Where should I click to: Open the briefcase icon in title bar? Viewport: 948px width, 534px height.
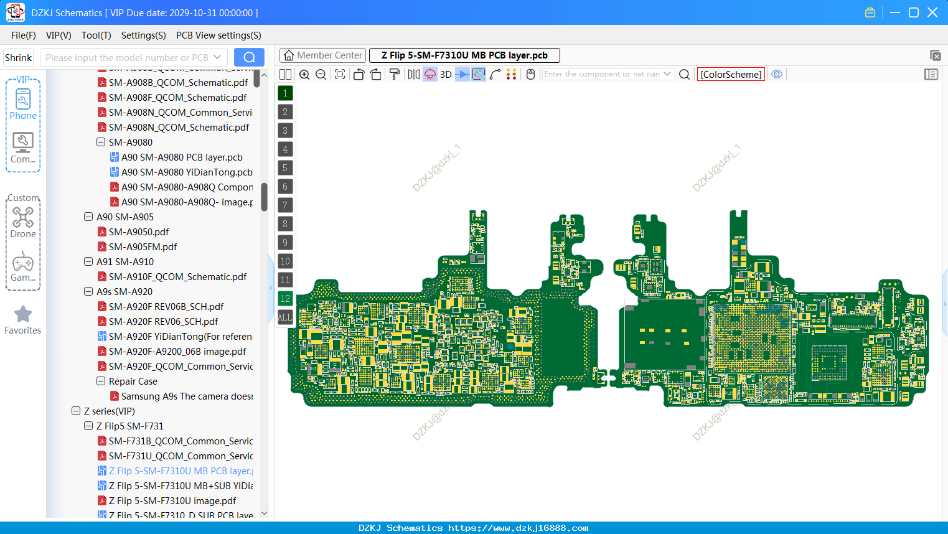(x=870, y=12)
